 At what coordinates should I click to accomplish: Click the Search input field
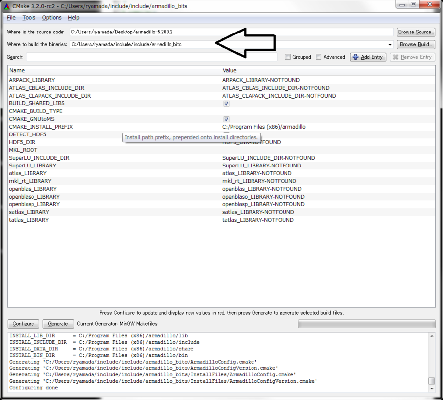pos(152,57)
